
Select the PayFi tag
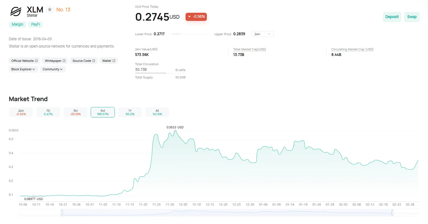[35, 24]
